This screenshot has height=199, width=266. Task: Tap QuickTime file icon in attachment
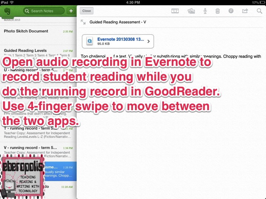click(89, 41)
